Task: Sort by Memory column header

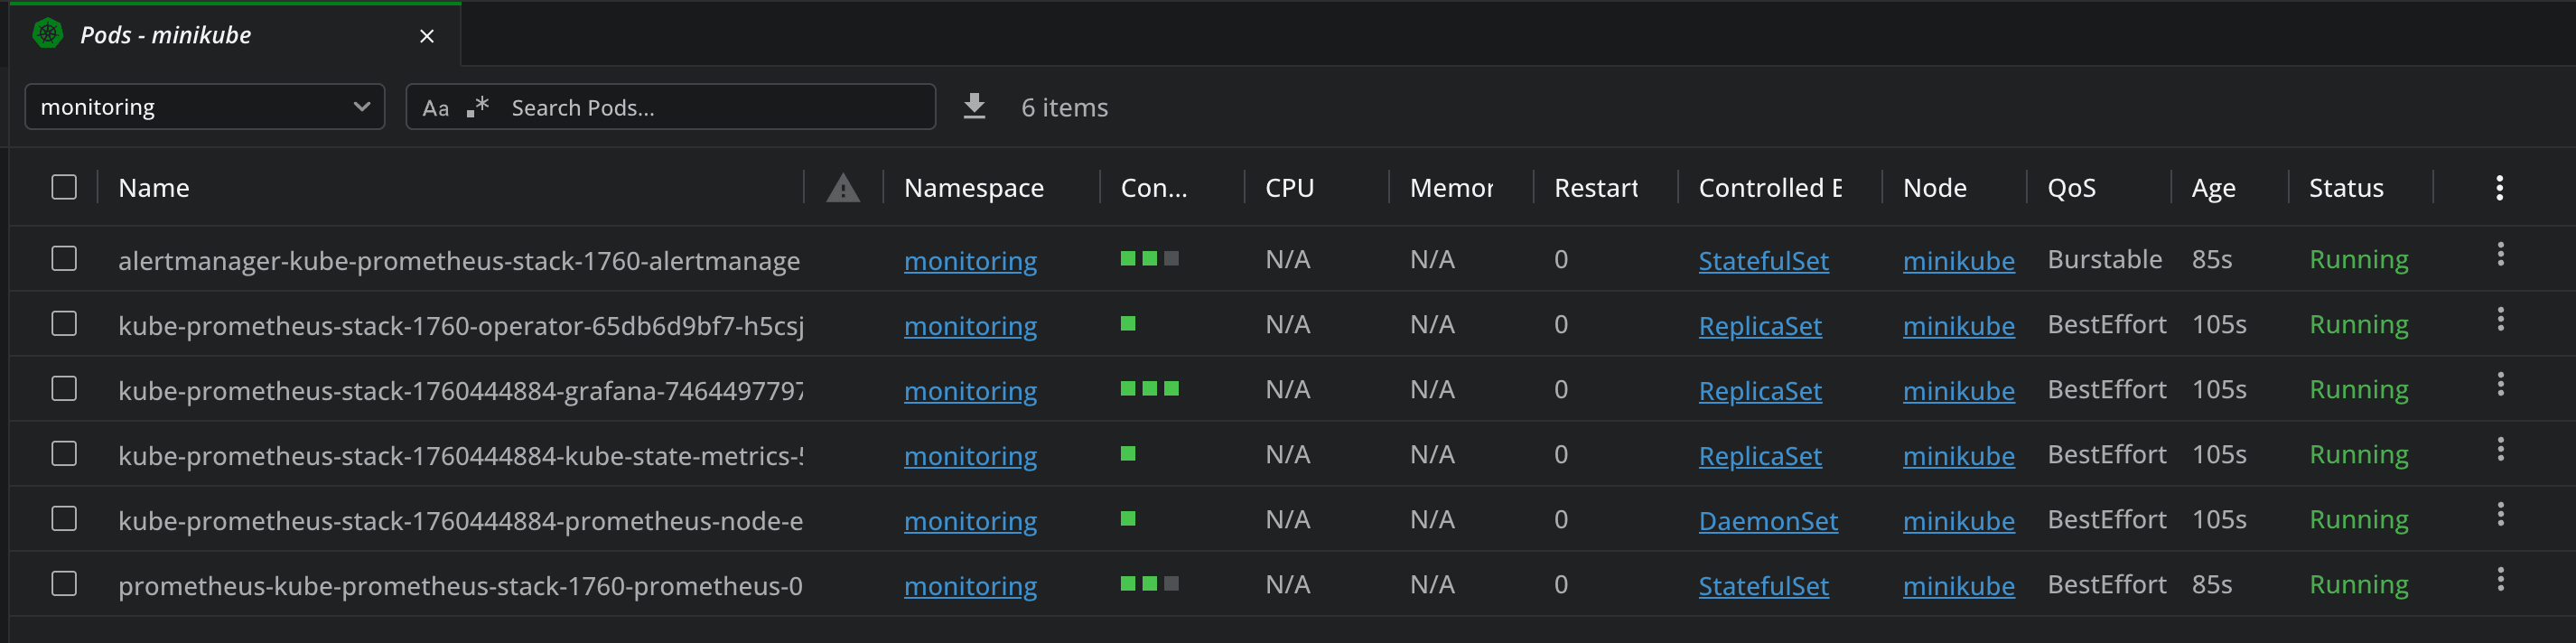Action: pyautogui.click(x=1451, y=188)
